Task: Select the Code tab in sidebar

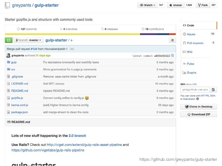Action: pos(199,25)
